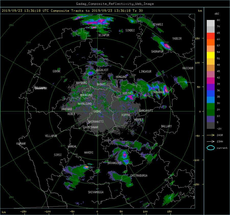Click the yellow 24SR arrow legend icon
The width and height of the screenshot is (230, 215).
[x=211, y=135]
